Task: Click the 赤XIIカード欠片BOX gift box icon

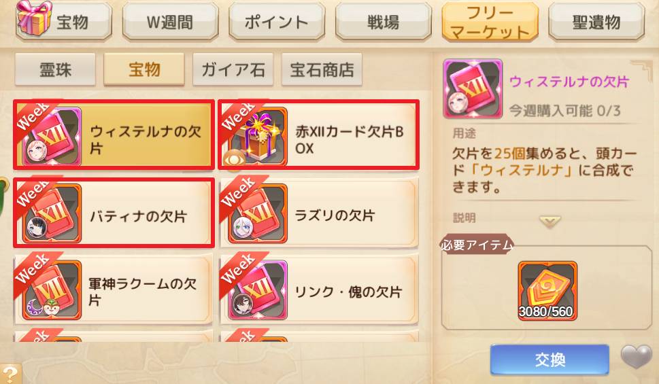Action: 257,136
